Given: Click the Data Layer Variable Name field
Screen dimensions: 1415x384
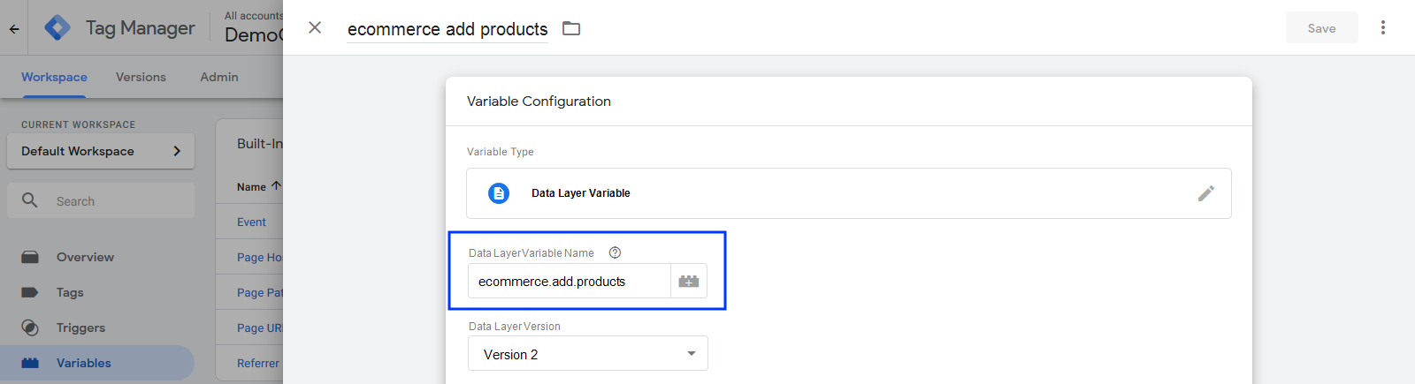Looking at the screenshot, I should point(569,282).
